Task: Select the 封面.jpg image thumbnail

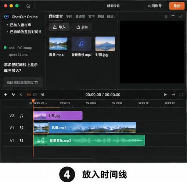Action: 105,44
